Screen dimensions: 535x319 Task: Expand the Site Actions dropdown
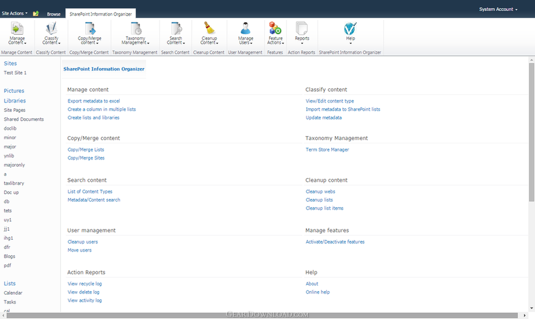click(15, 13)
